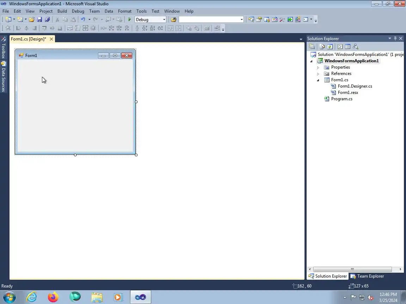
Task: Expand the References folder node
Action: tap(318, 74)
